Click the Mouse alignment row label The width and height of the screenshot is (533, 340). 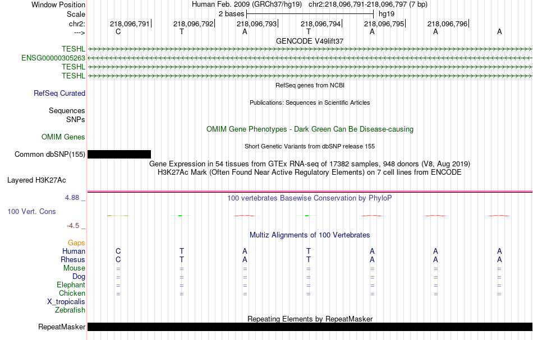point(74,268)
